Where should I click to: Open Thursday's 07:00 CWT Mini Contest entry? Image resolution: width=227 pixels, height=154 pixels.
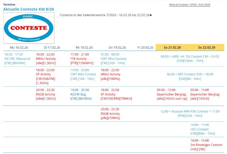click(113, 59)
